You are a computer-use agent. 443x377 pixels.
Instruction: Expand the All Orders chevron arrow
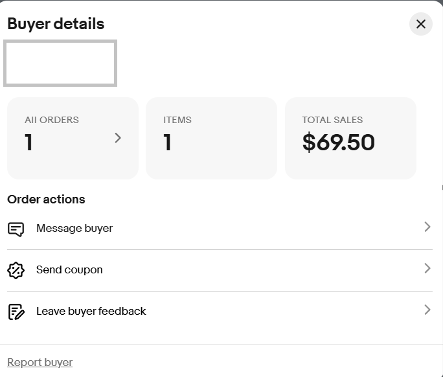[117, 137]
